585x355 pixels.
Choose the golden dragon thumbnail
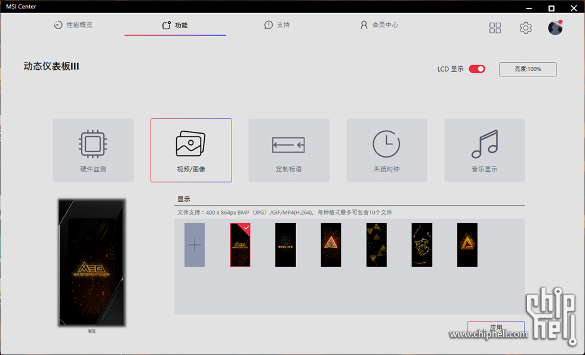tap(422, 245)
